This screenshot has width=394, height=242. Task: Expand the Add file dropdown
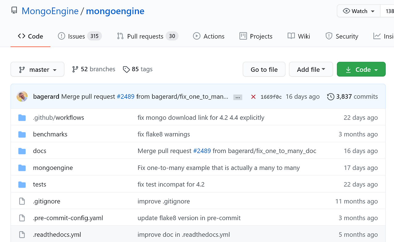(311, 69)
